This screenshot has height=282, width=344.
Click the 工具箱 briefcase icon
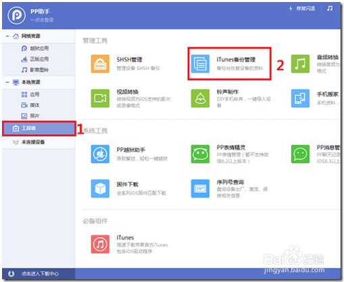coord(16,128)
